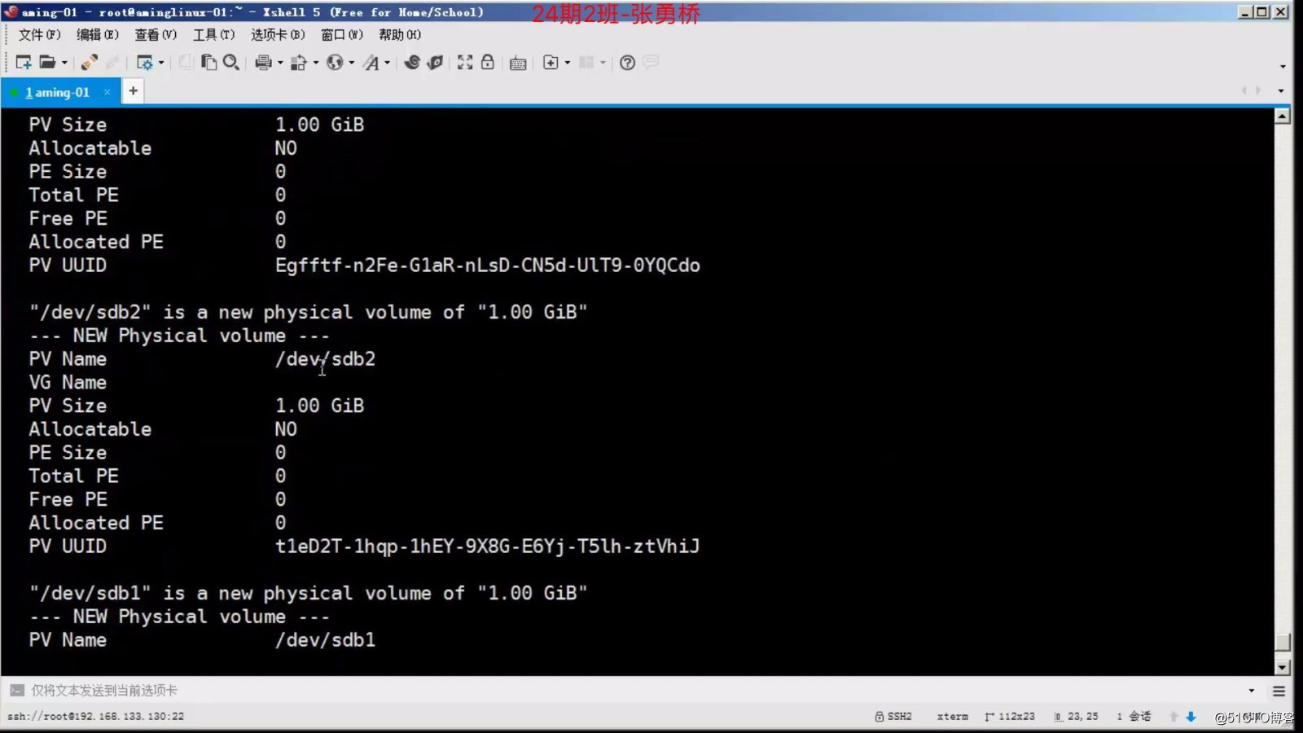Click the lock screen icon
Viewport: 1303px width, 733px height.
488,63
